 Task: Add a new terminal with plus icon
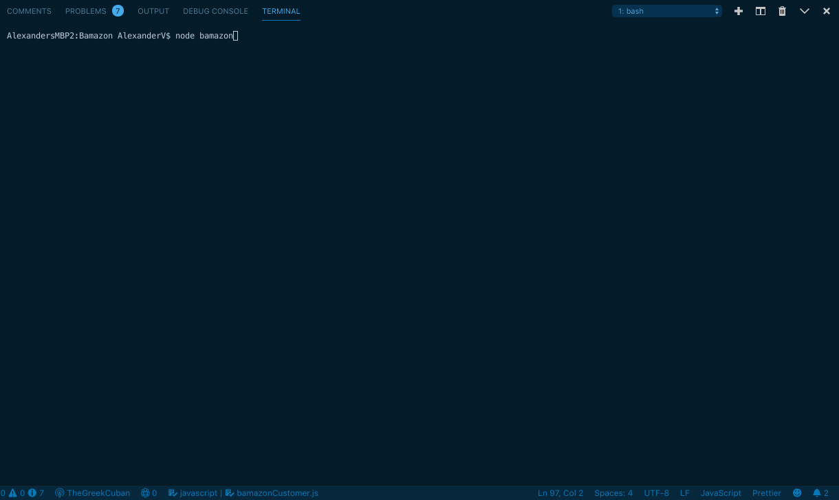(x=739, y=11)
